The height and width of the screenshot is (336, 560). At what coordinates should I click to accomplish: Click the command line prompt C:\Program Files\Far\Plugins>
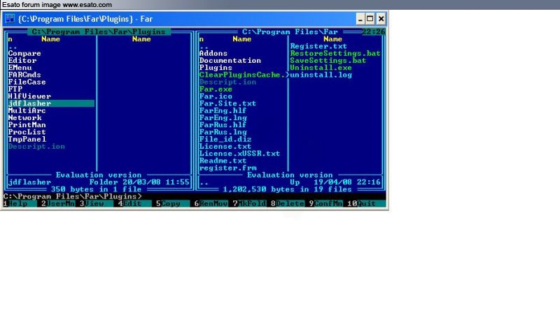73,196
